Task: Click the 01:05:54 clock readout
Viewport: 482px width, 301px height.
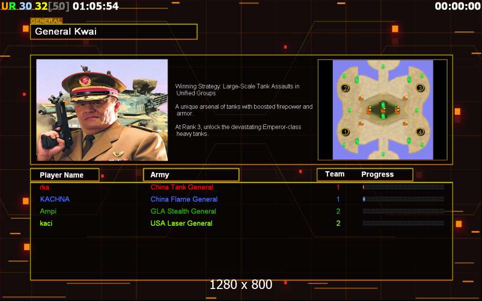Action: 95,6
